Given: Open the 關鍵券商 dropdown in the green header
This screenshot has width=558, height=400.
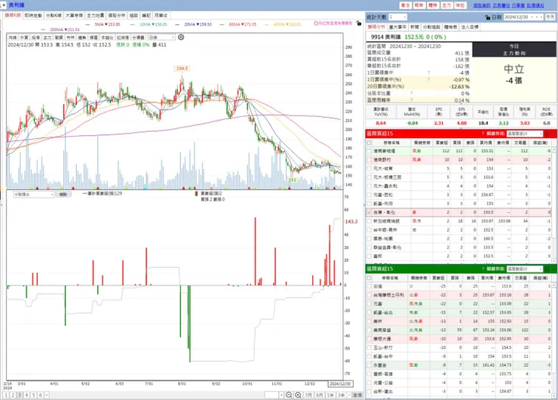Looking at the screenshot, I should point(525,269).
